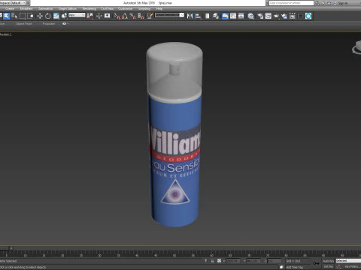The width and height of the screenshot is (361, 270).
Task: Click timeline track at frame 50
Action: [x=174, y=253]
